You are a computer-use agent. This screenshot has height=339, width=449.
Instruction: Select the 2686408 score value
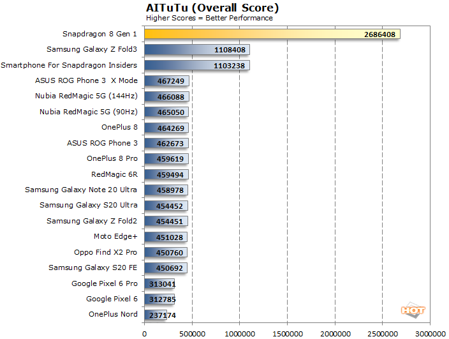click(x=379, y=34)
